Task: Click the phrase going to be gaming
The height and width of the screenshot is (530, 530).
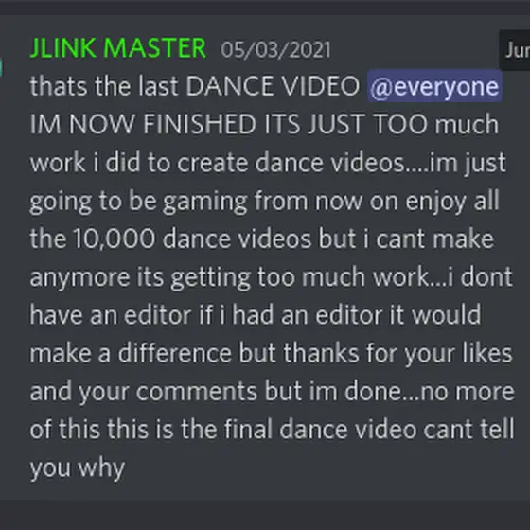Action: [139, 201]
